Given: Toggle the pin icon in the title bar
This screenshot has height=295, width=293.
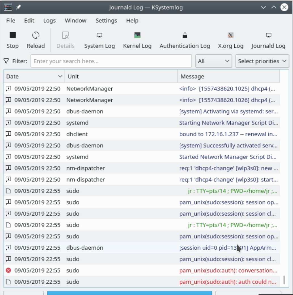Looking at the screenshot, I should point(18,7).
